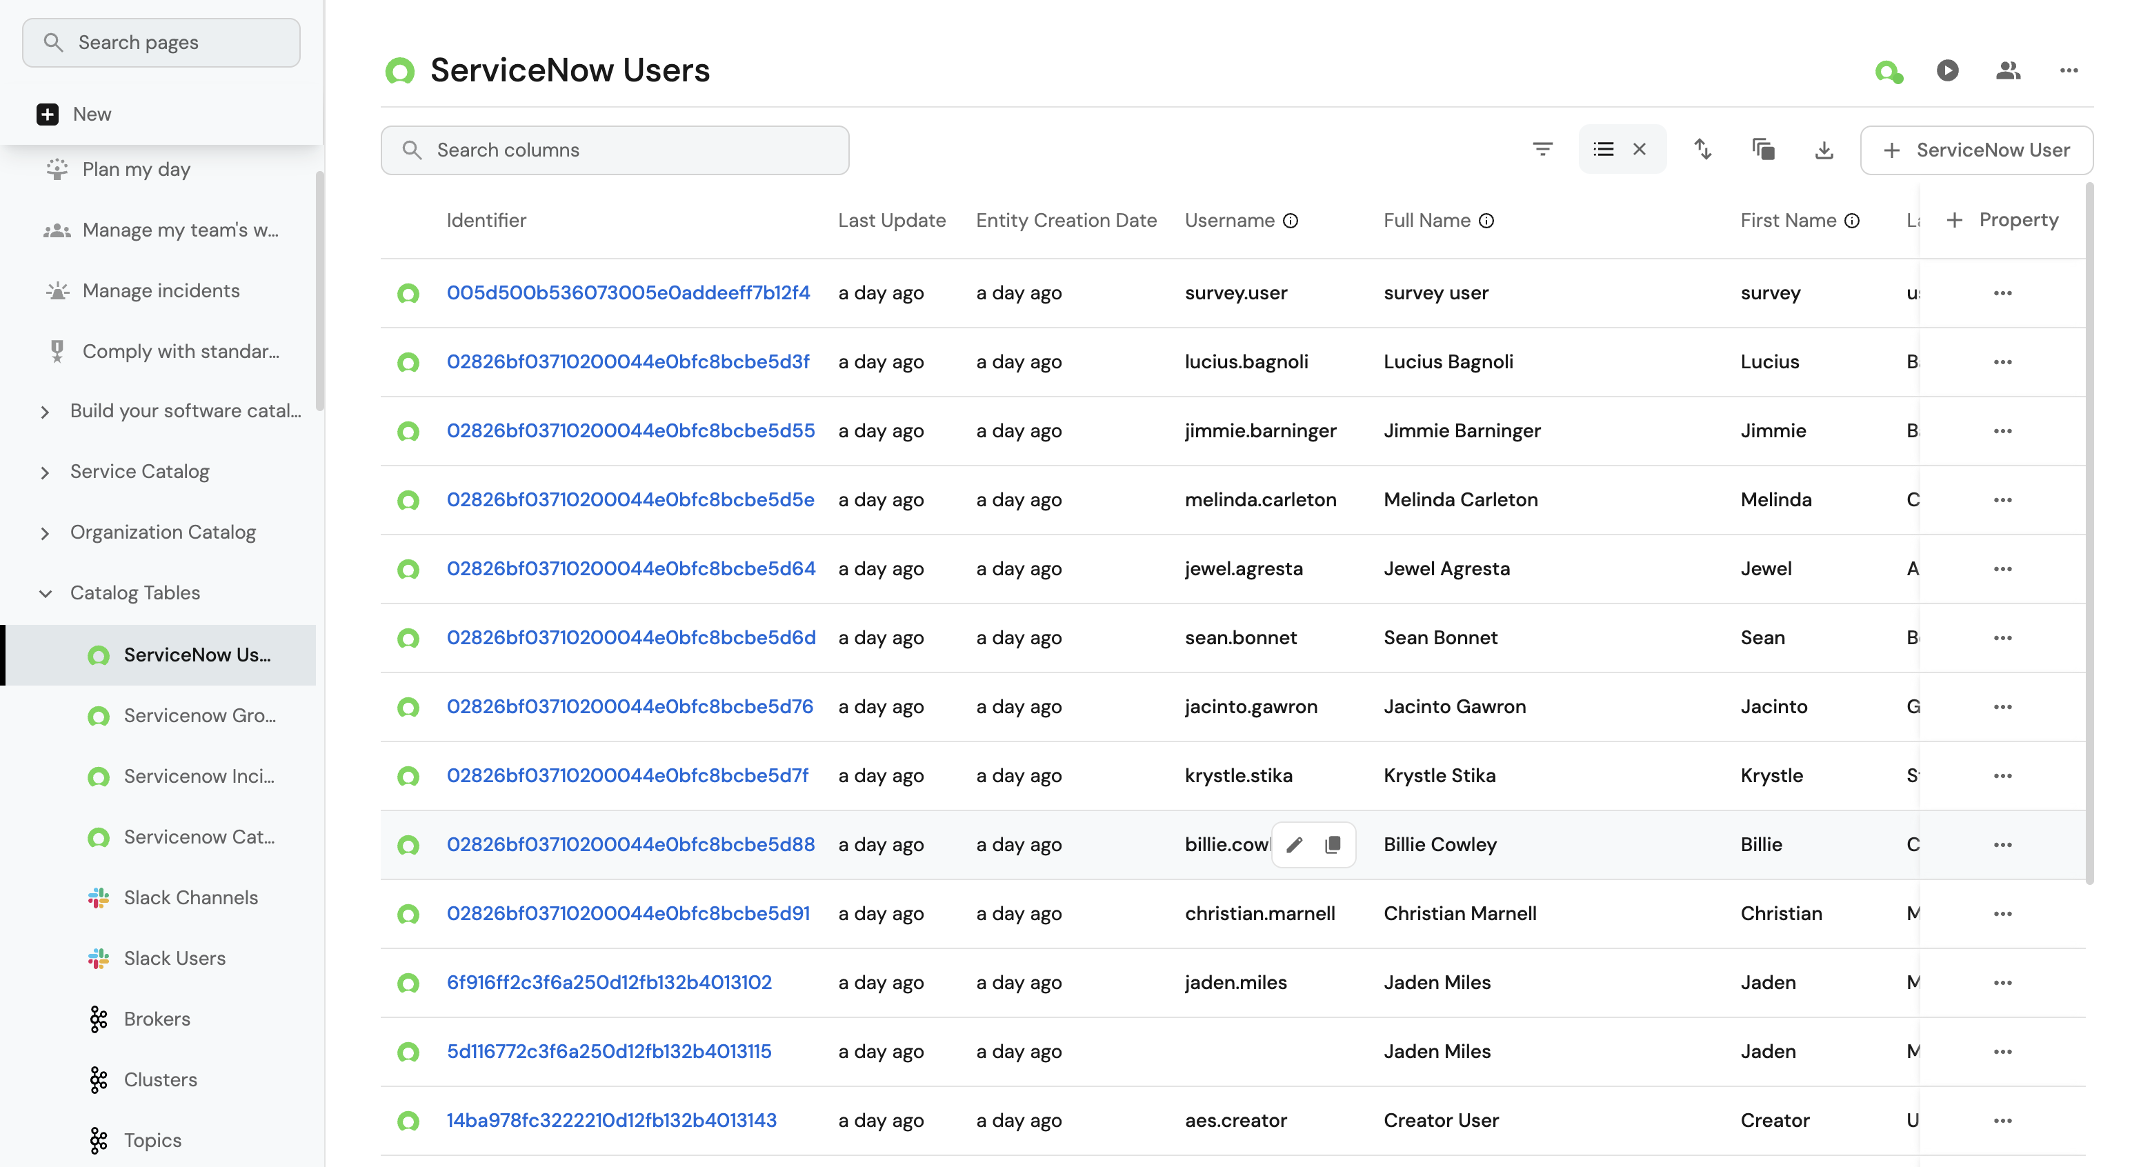Edit the billie.cowley username with pencil icon
The image size is (2141, 1167).
pyautogui.click(x=1294, y=846)
